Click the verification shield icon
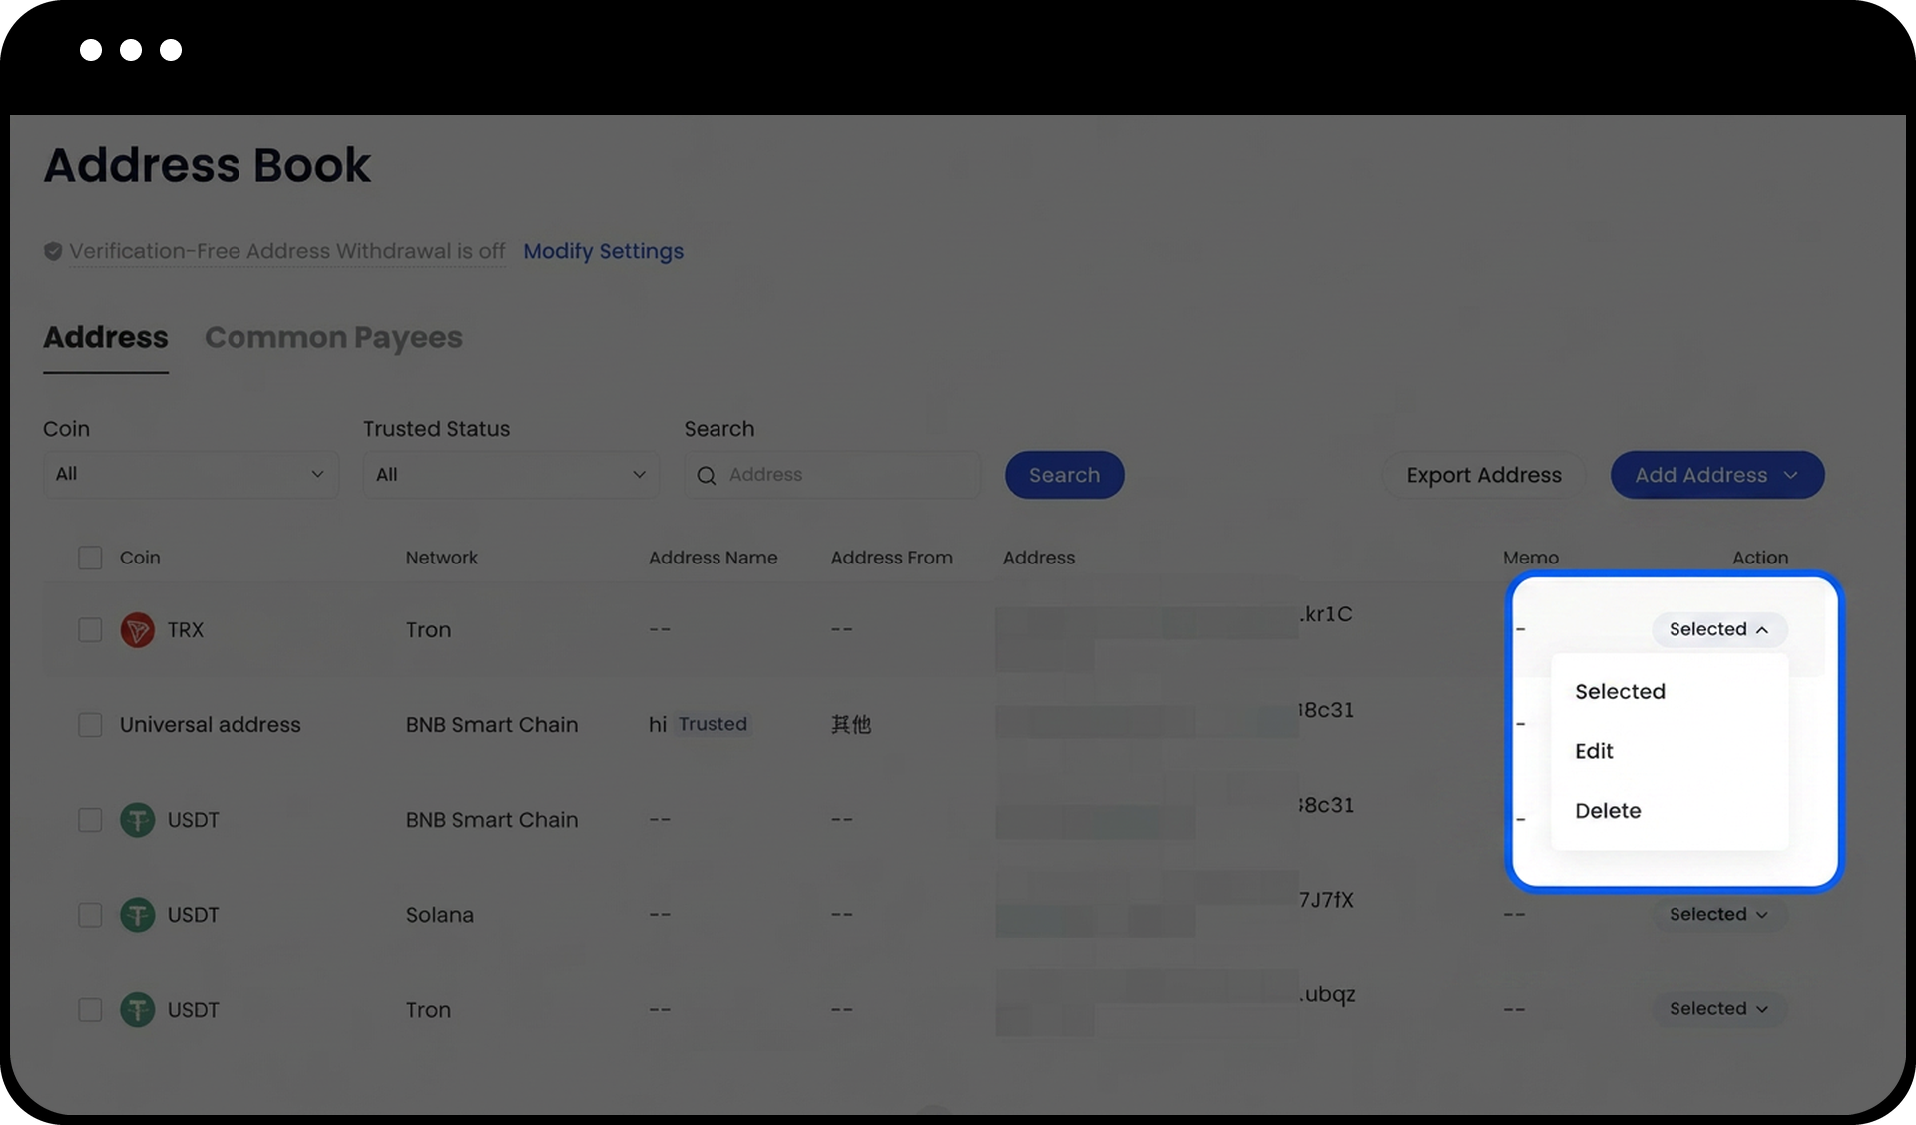1916x1125 pixels. coord(53,252)
